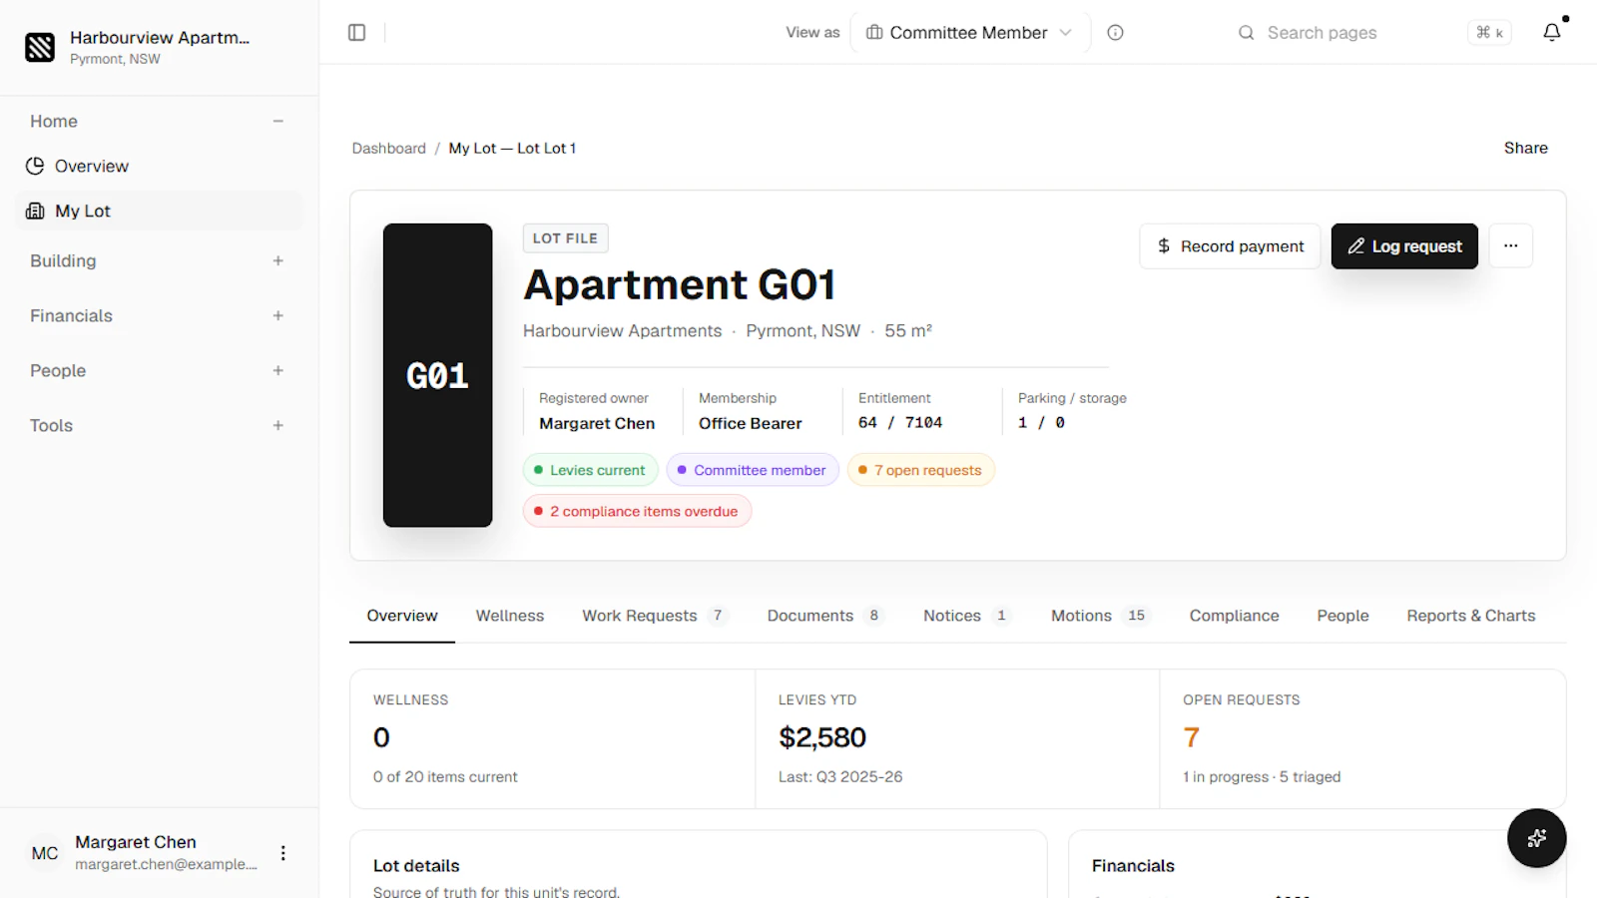Expand the Tools section
1597x898 pixels.
[x=278, y=425]
